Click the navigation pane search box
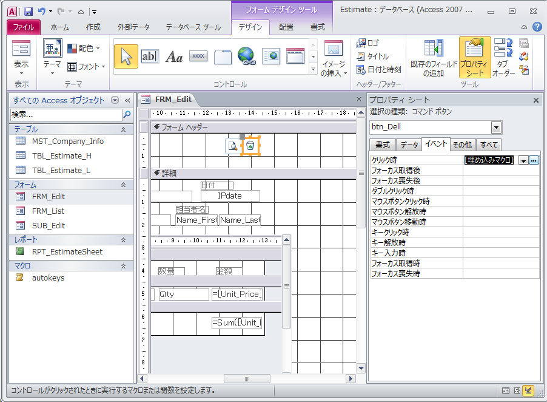Viewport: 547px width, 402px height. point(66,115)
